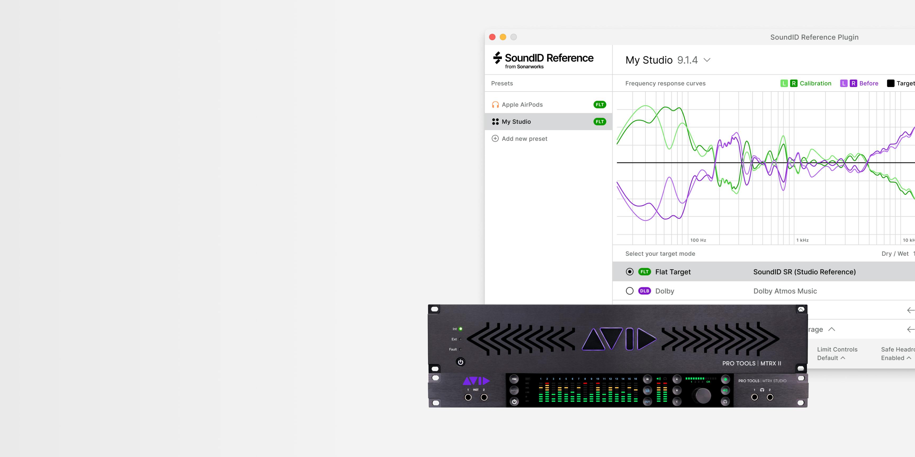The image size is (915, 457).
Task: Select the Flat Target radio button
Action: (629, 272)
